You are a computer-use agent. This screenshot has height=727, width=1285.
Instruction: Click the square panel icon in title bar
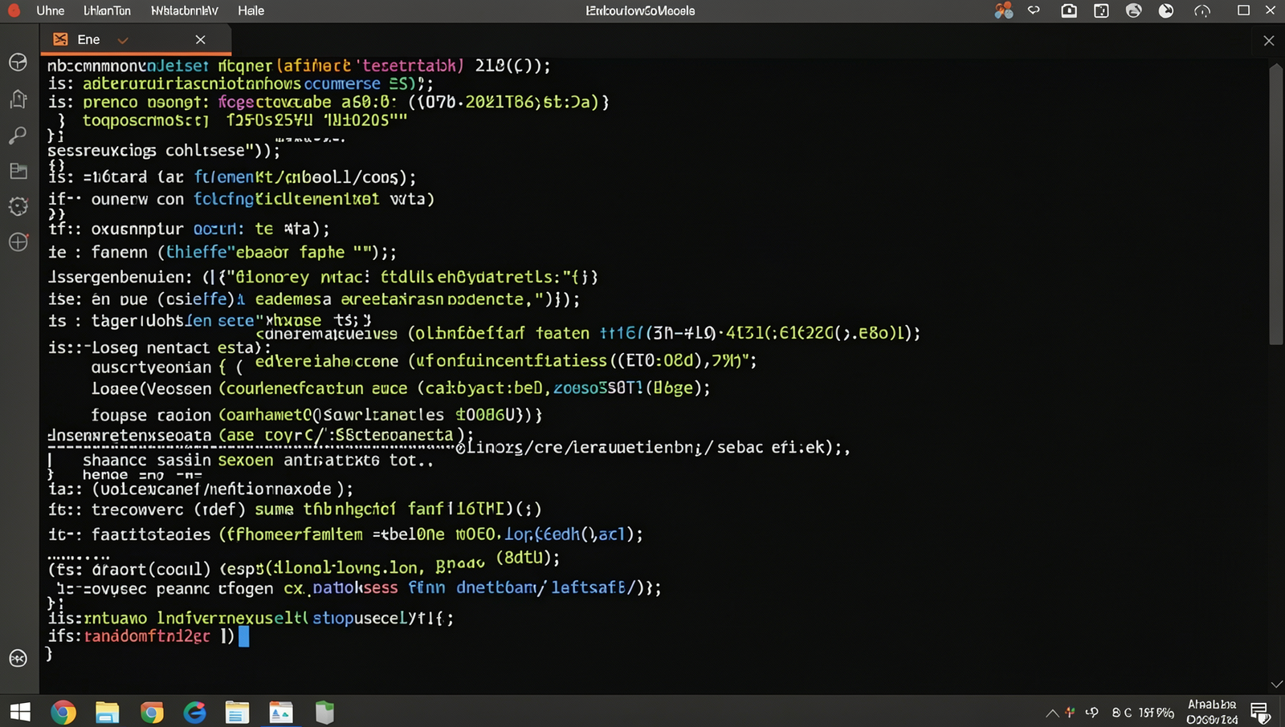click(x=1101, y=10)
